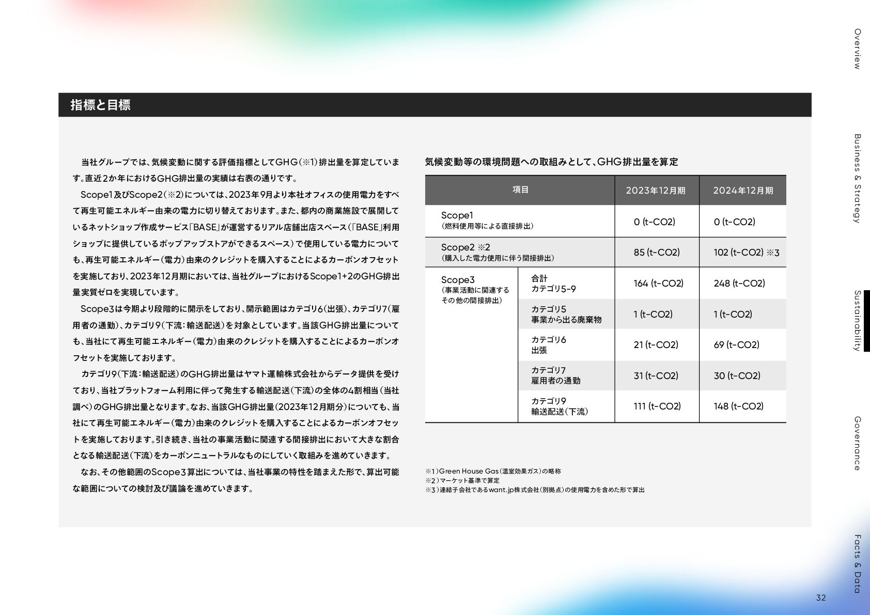This screenshot has width=870, height=615.
Task: Click category 9 value 148 (t-CO2)
Action: click(x=738, y=406)
